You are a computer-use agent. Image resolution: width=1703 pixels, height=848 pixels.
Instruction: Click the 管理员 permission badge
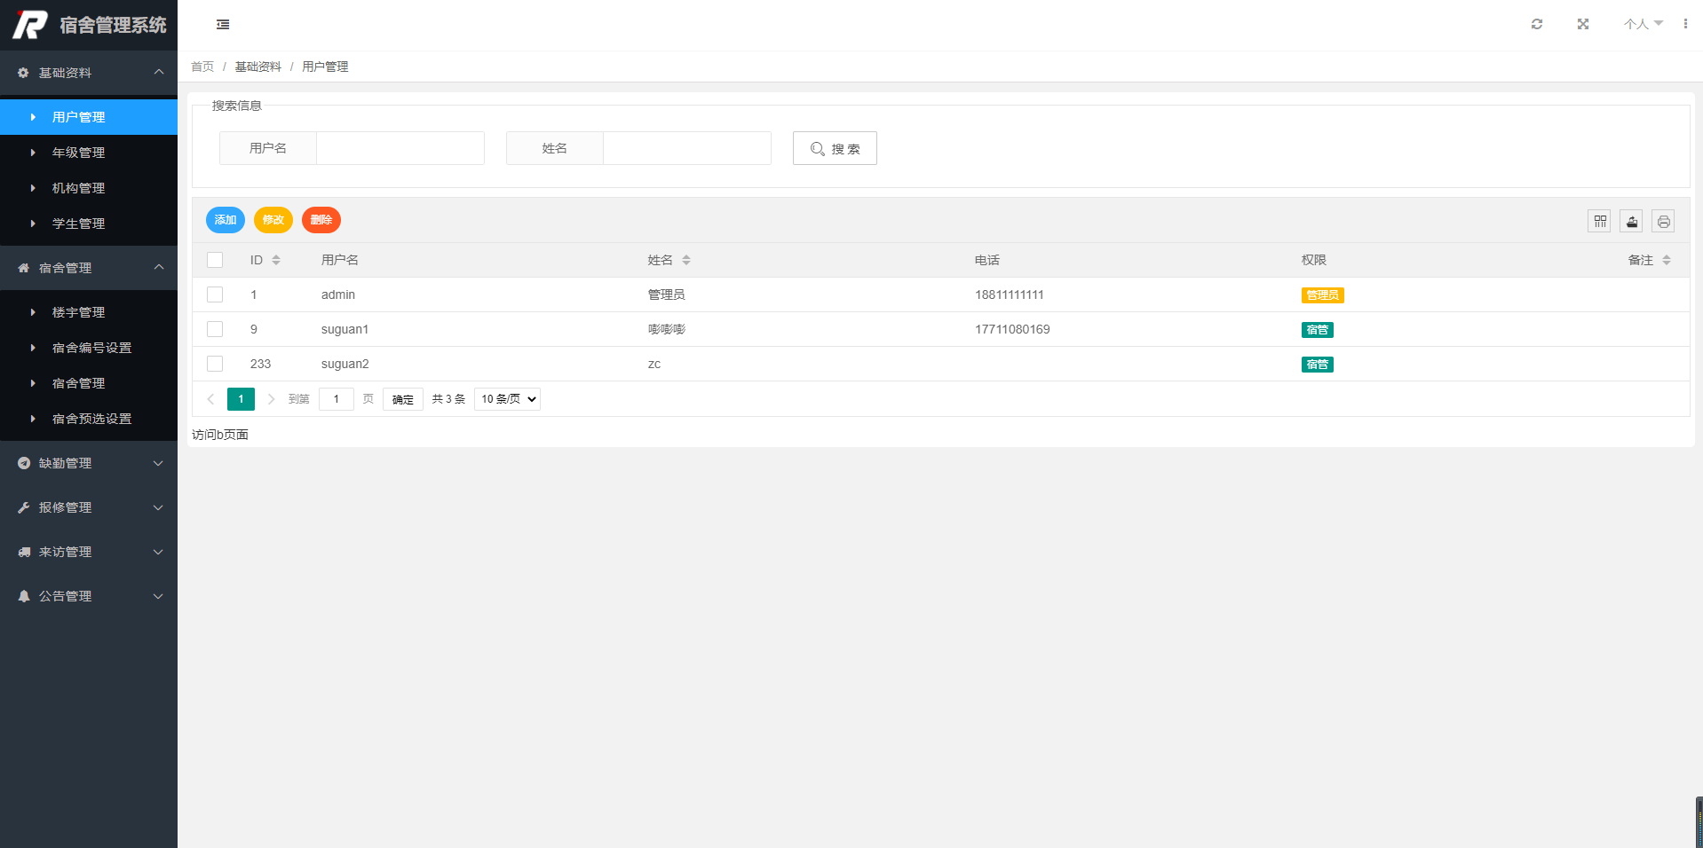click(1323, 295)
